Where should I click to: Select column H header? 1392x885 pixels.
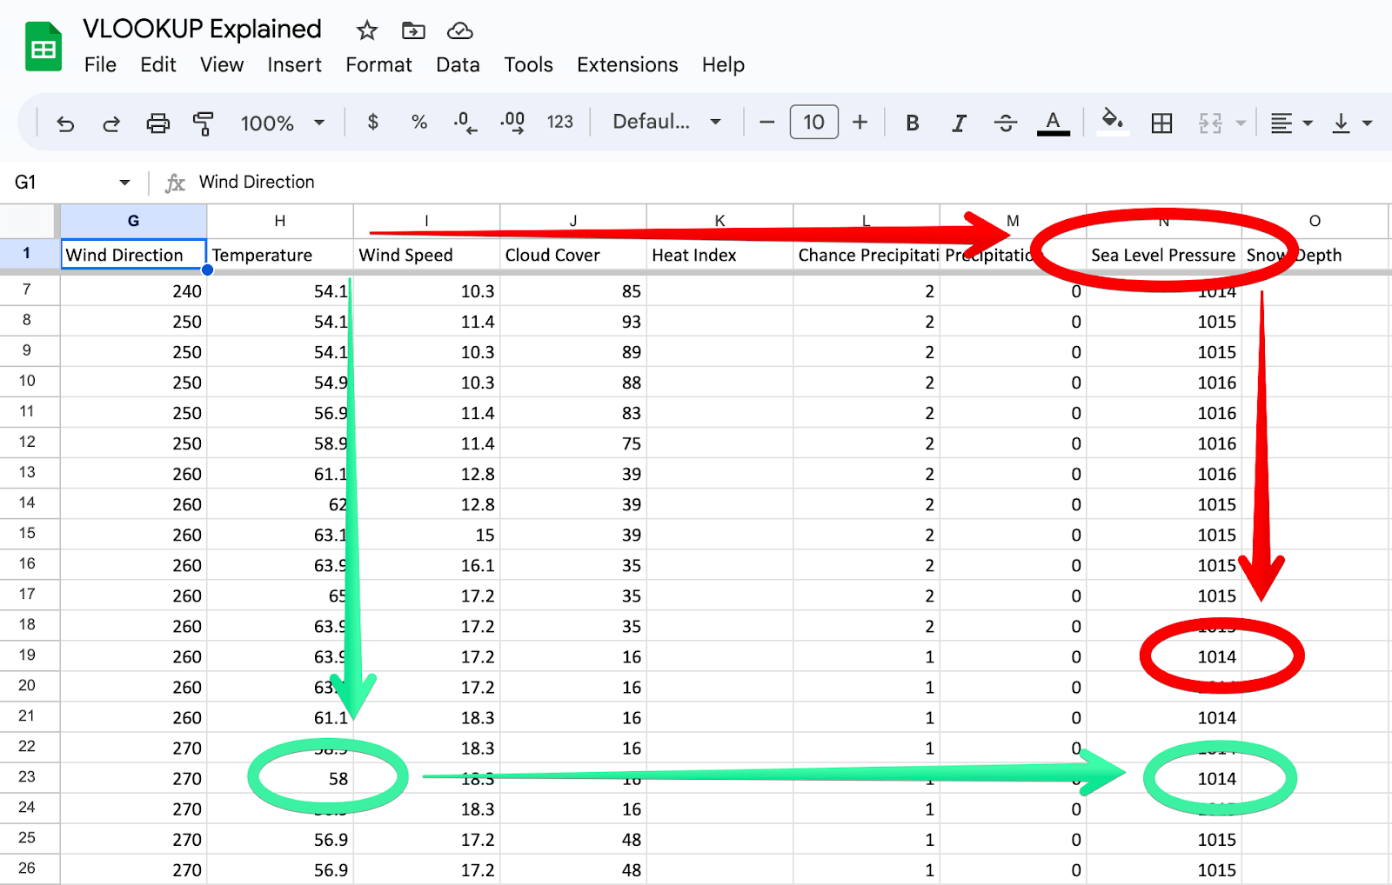(x=280, y=221)
